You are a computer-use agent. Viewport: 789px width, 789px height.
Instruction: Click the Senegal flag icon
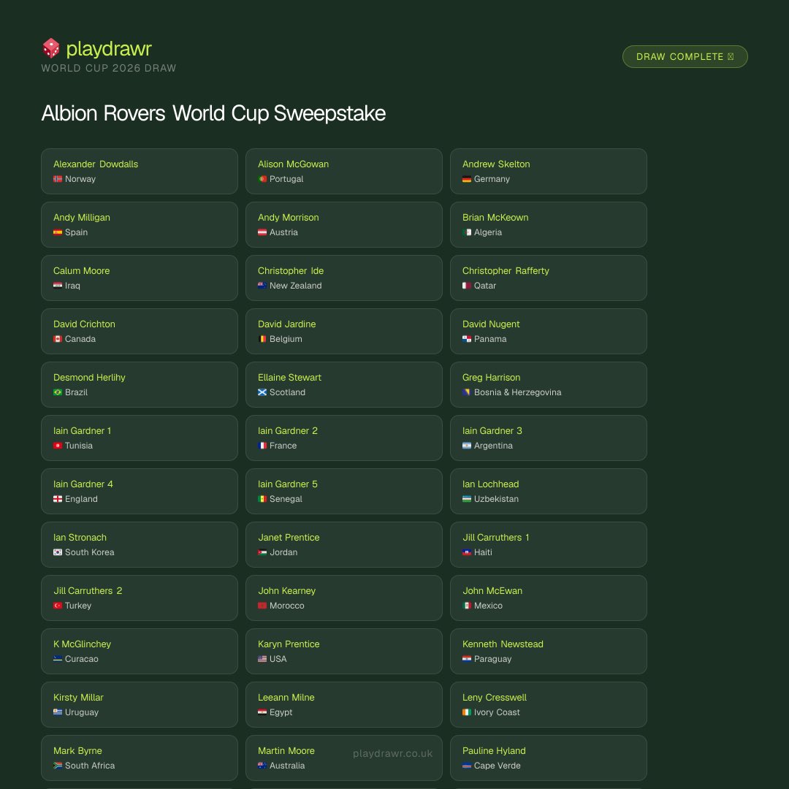262,499
